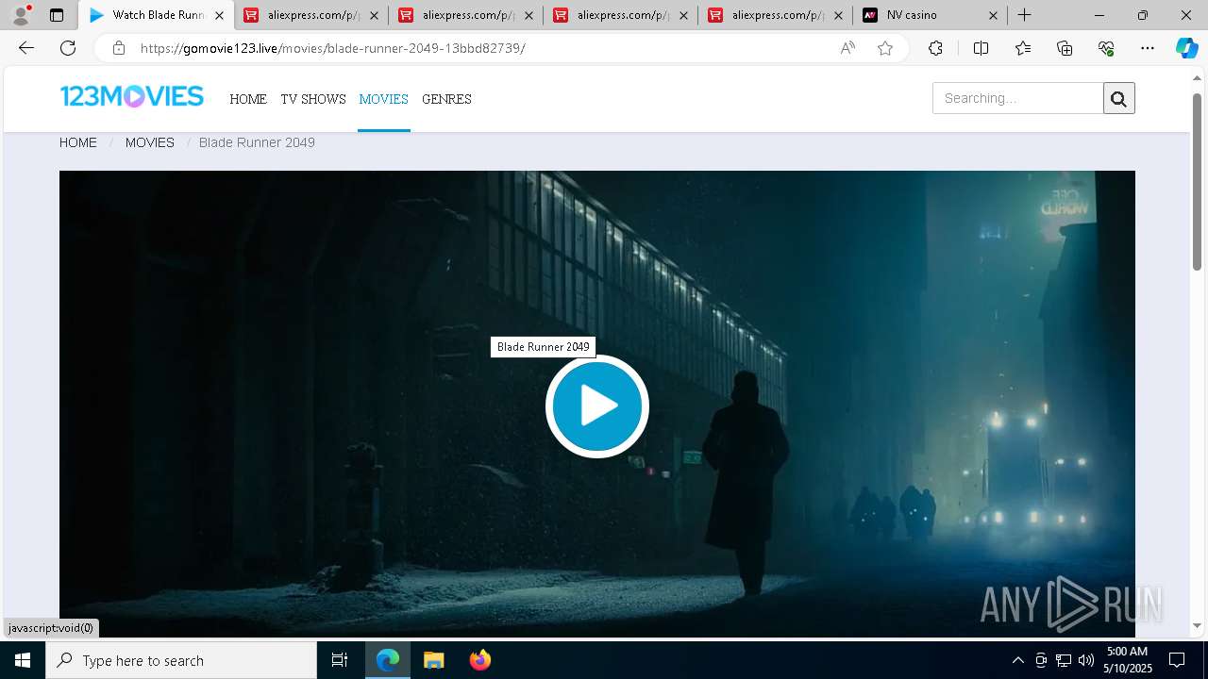The image size is (1208, 679).
Task: Click Blade Runner 2049 breadcrumb text
Action: (257, 142)
